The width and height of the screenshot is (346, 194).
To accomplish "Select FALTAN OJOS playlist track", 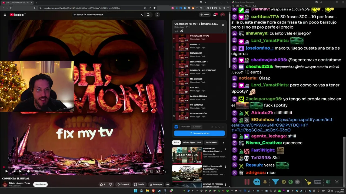I will coord(199,56).
